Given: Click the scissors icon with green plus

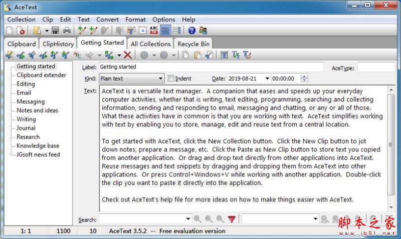Looking at the screenshot, I should (x=21, y=55).
